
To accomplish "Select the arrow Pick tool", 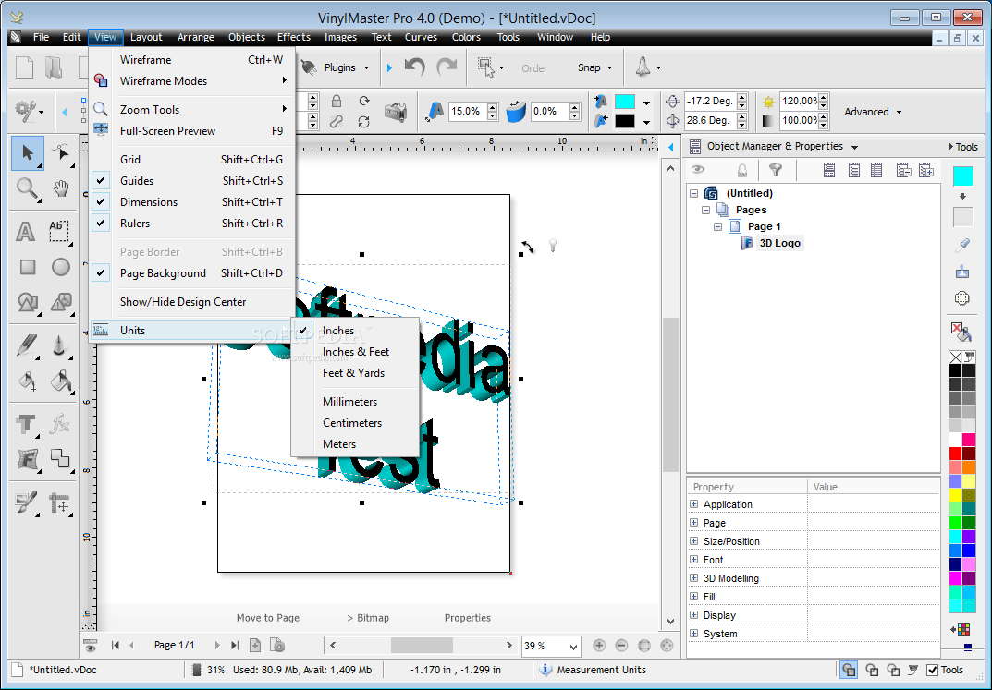I will [x=27, y=153].
